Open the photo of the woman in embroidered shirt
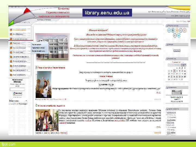Screen dimensions: 196x147 point(44,84)
